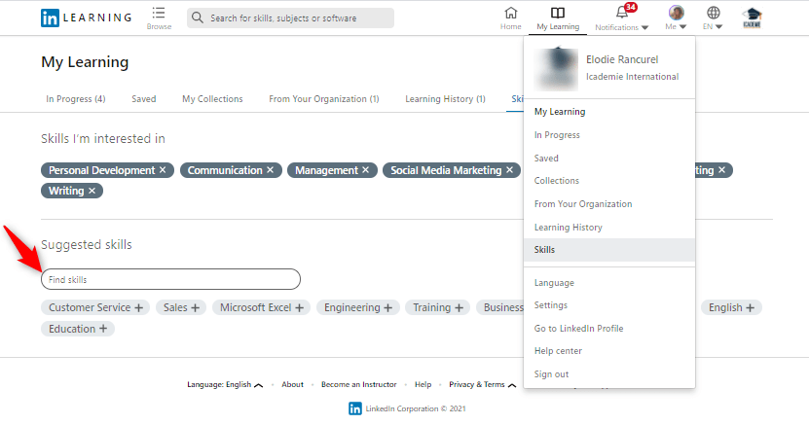Expand the footer Language: English selector
Screen dimensions: 809x425
[225, 384]
